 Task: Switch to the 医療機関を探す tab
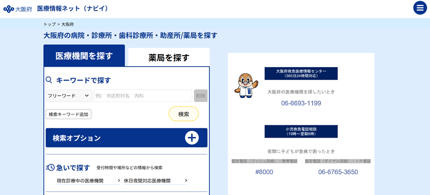coord(84,56)
